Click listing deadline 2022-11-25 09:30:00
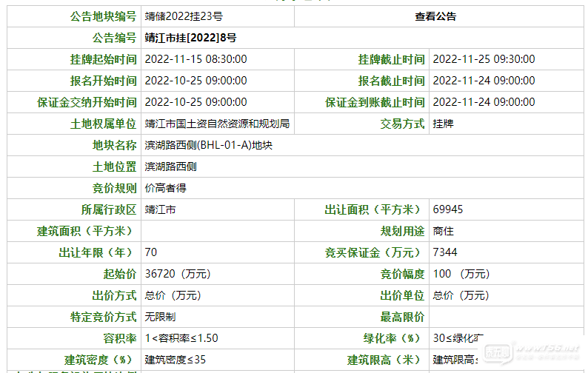 pyautogui.click(x=484, y=59)
